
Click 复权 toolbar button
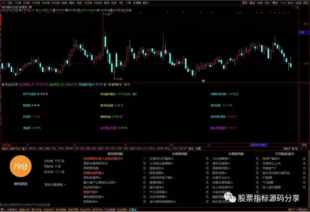(245, 3)
